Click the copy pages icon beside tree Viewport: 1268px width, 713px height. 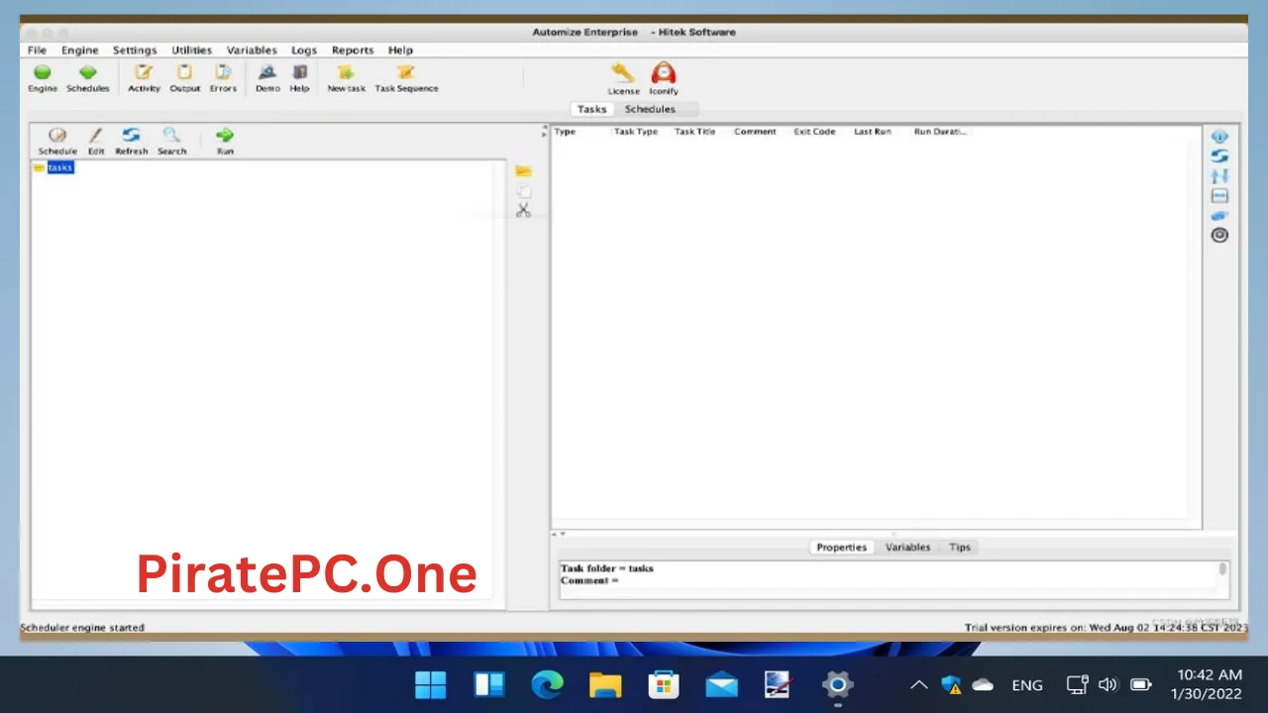[x=523, y=192]
